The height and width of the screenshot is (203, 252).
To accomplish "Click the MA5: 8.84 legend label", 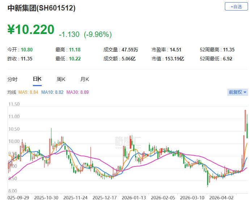I will (28, 92).
